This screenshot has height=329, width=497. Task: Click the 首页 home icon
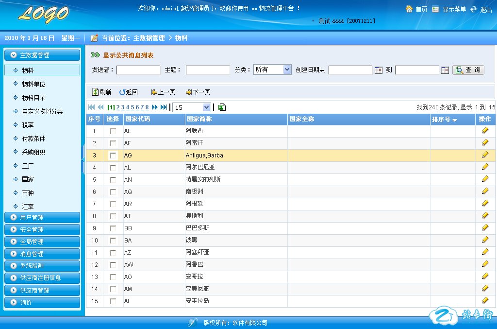point(409,9)
